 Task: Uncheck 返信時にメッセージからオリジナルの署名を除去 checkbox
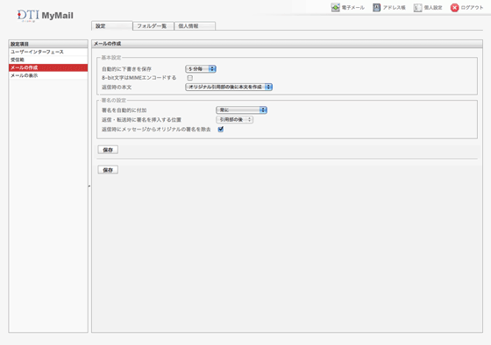(x=221, y=130)
